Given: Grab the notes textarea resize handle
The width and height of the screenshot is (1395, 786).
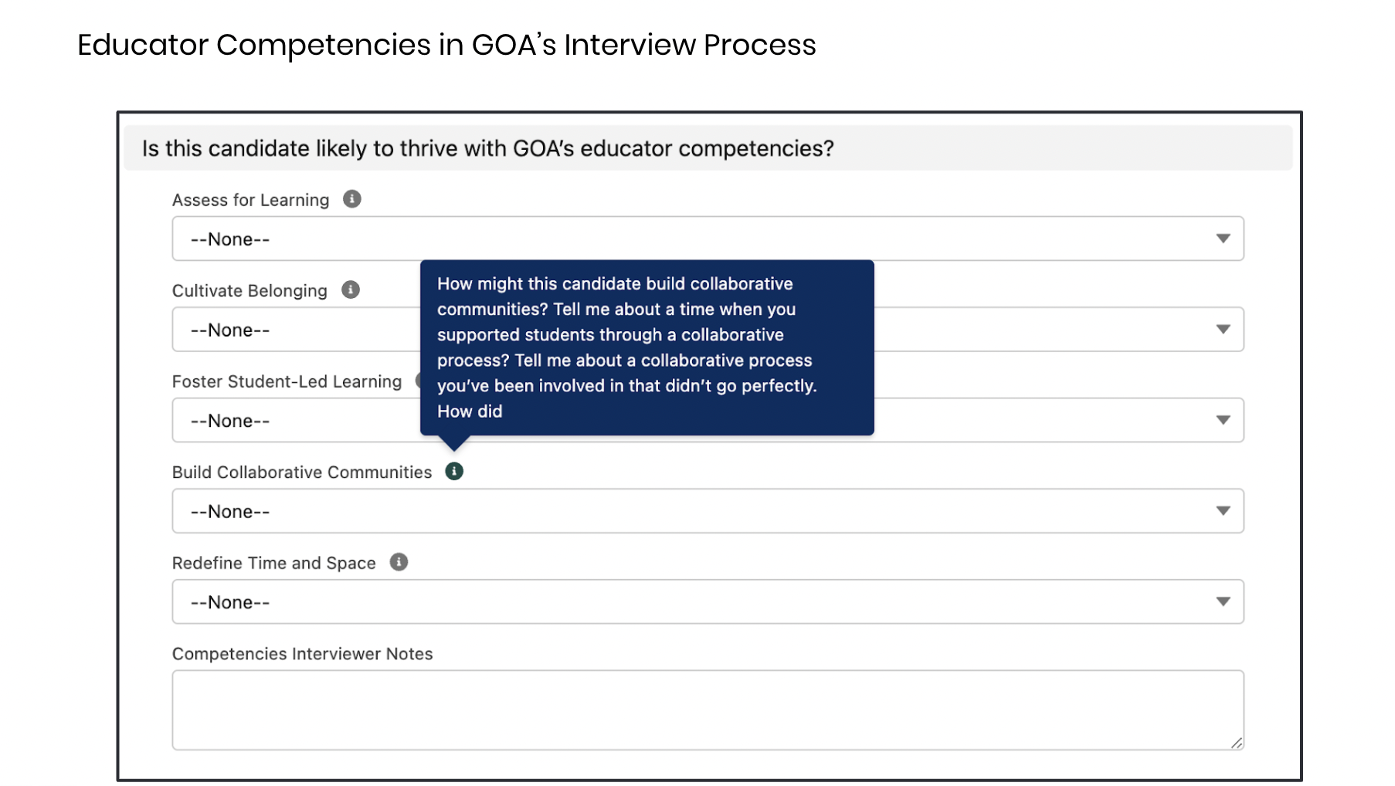Looking at the screenshot, I should 1236,743.
